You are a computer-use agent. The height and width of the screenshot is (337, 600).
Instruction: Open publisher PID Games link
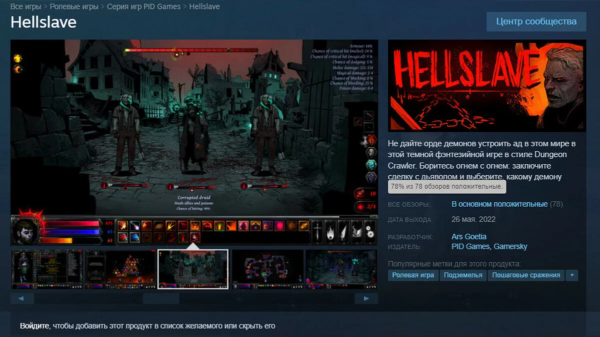(x=471, y=247)
